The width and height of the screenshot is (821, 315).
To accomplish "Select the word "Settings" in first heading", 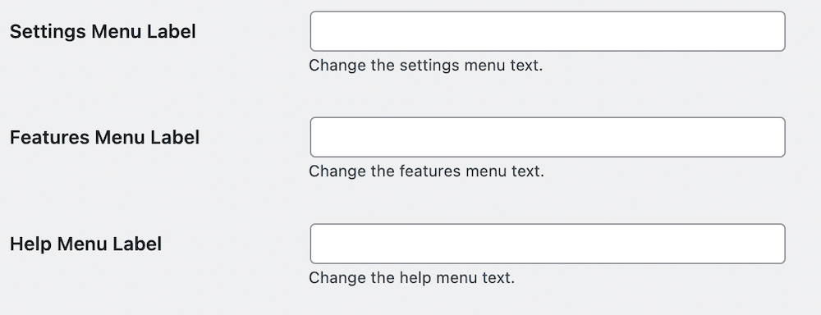I will 48,32.
